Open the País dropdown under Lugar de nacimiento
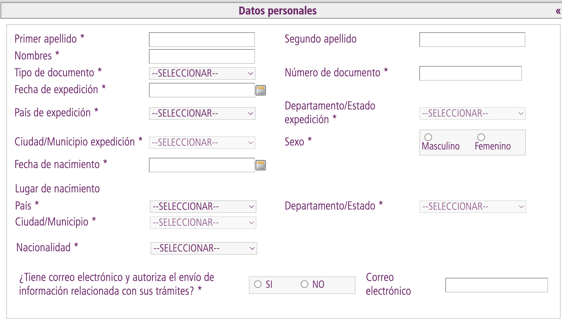Viewport: 562px width, 323px height. click(x=203, y=206)
